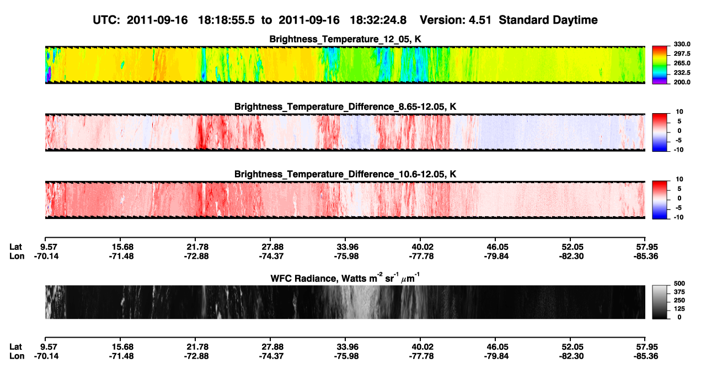Click the Brightness_Temperature_Difference_8.65-12.05 plot title
This screenshot has height=368, width=717.
[x=345, y=106]
